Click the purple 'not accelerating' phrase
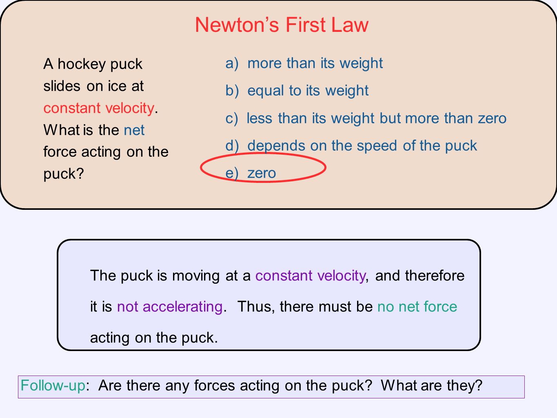This screenshot has height=418, width=557. (170, 307)
